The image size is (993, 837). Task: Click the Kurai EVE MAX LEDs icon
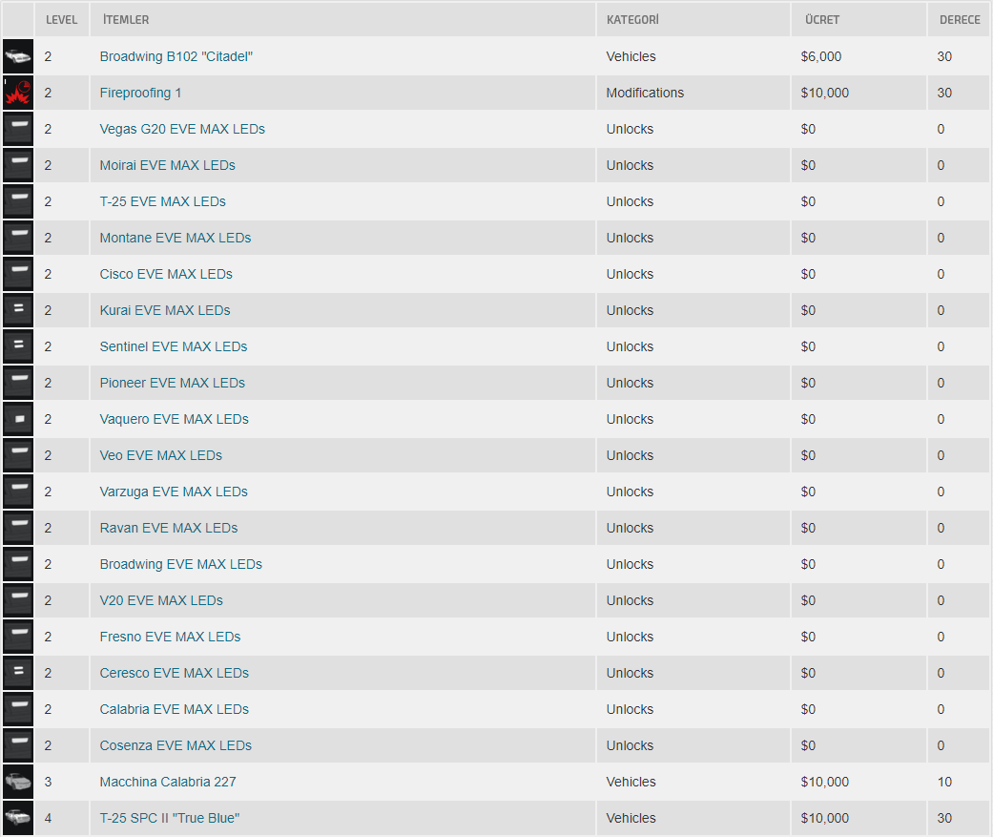coord(18,310)
